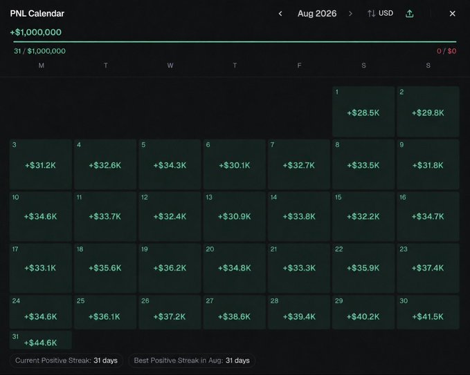Choose day 23 cell +$37.4K
This screenshot has width=470, height=375.
point(428,268)
